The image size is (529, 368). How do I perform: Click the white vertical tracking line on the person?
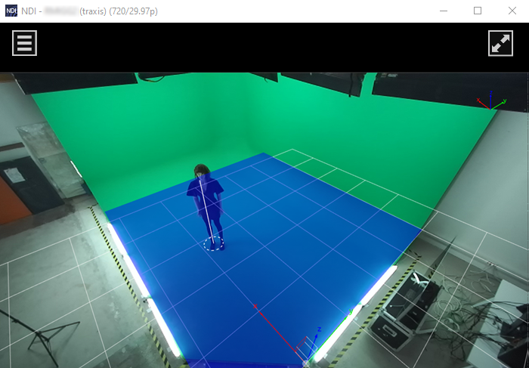pos(205,212)
